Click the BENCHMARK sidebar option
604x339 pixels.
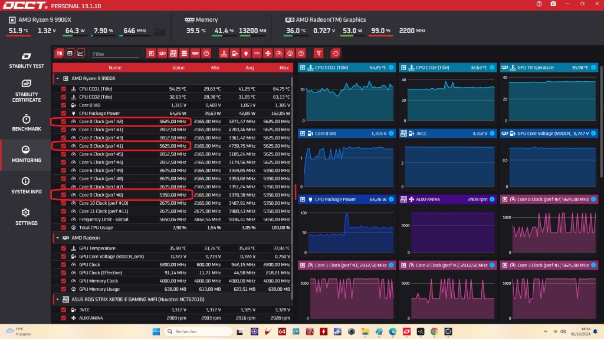click(x=26, y=125)
